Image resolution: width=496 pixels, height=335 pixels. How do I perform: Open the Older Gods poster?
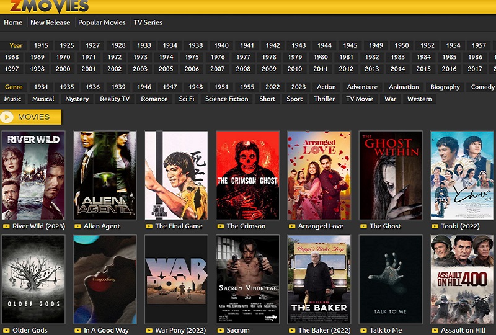pyautogui.click(x=33, y=279)
